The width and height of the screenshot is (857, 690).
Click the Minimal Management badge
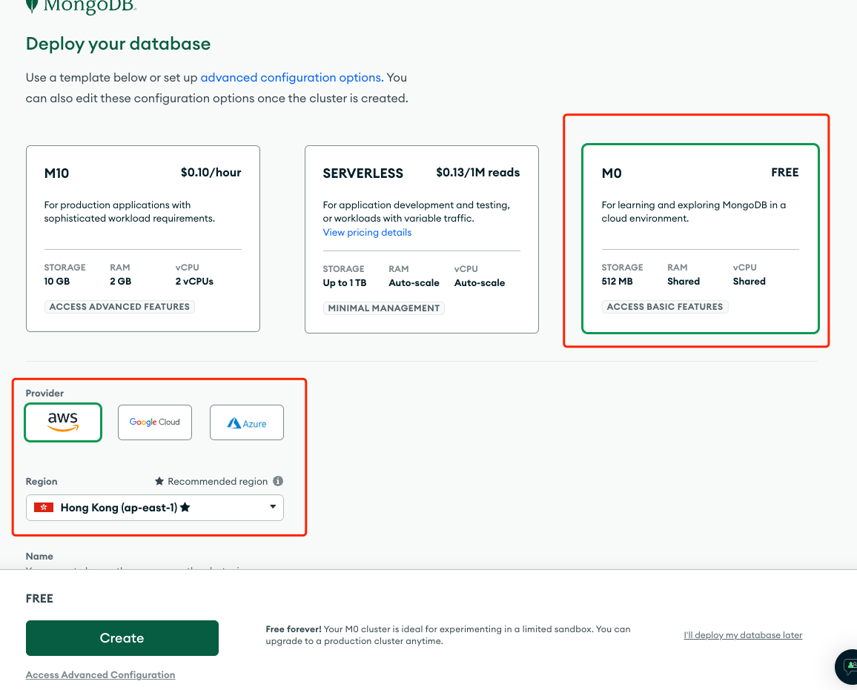[384, 308]
